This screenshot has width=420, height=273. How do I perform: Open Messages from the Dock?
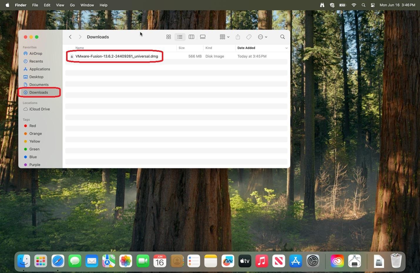[75, 261]
